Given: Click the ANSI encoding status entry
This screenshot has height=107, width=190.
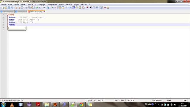Looking at the screenshot, I should [169, 100].
